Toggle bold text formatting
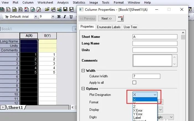Viewport: 194px width, 121px height. tap(59, 17)
